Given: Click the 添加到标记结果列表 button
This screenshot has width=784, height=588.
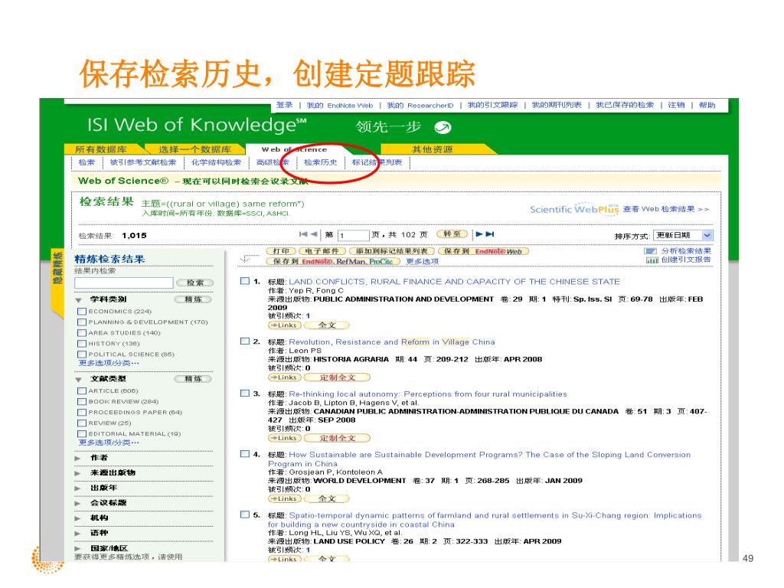Looking at the screenshot, I should 391,251.
